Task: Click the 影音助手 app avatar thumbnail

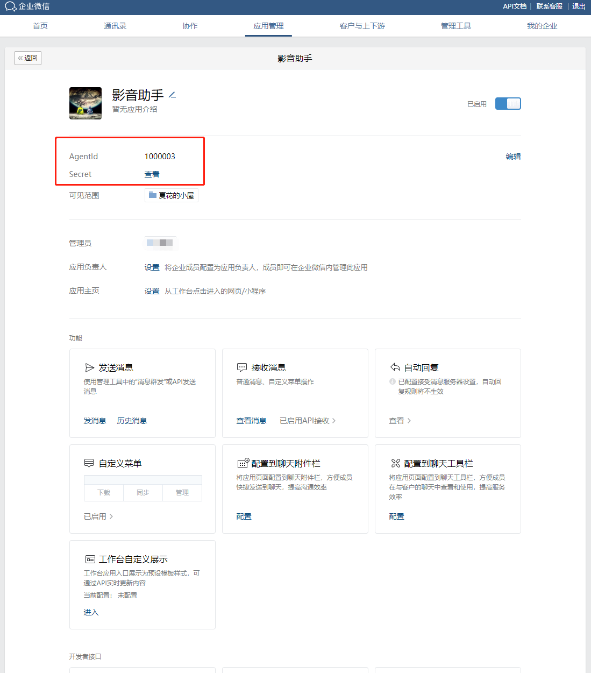Action: tap(86, 103)
